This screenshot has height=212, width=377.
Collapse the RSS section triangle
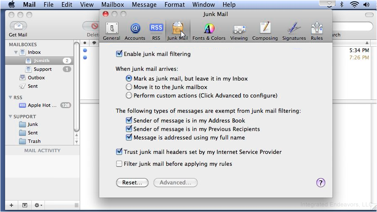click(x=10, y=98)
